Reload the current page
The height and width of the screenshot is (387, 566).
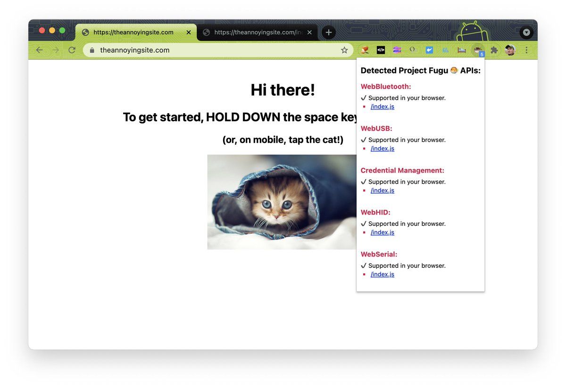pyautogui.click(x=72, y=49)
